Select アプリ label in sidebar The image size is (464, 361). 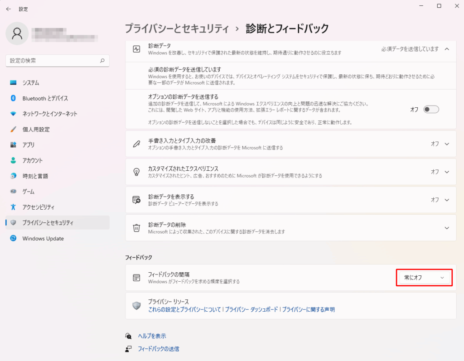[x=29, y=144]
